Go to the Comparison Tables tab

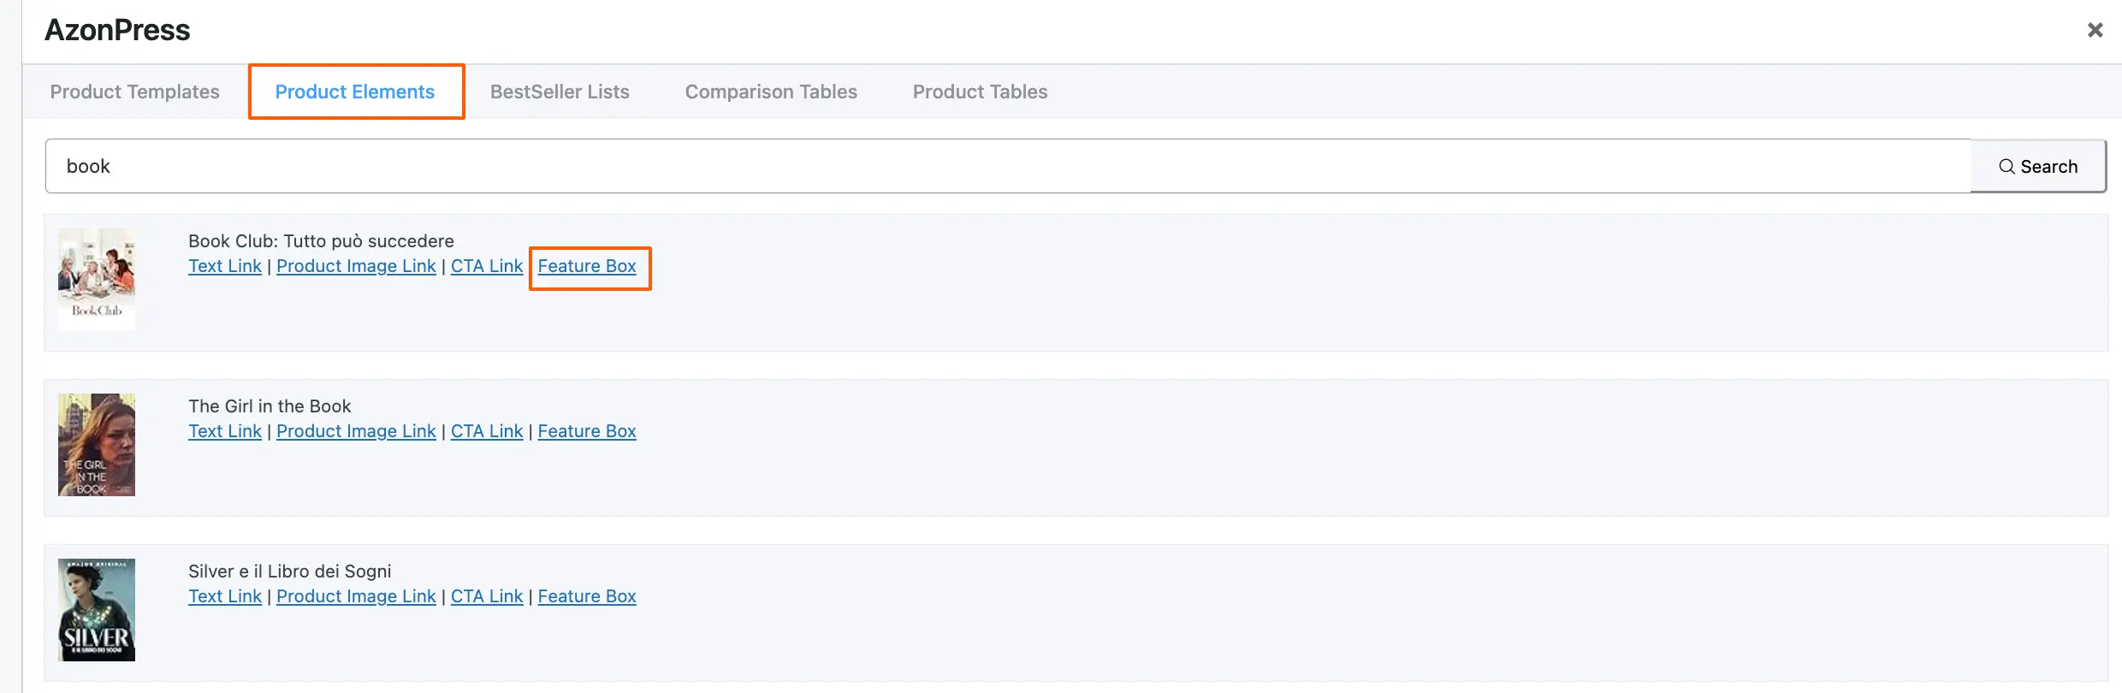pyautogui.click(x=770, y=92)
